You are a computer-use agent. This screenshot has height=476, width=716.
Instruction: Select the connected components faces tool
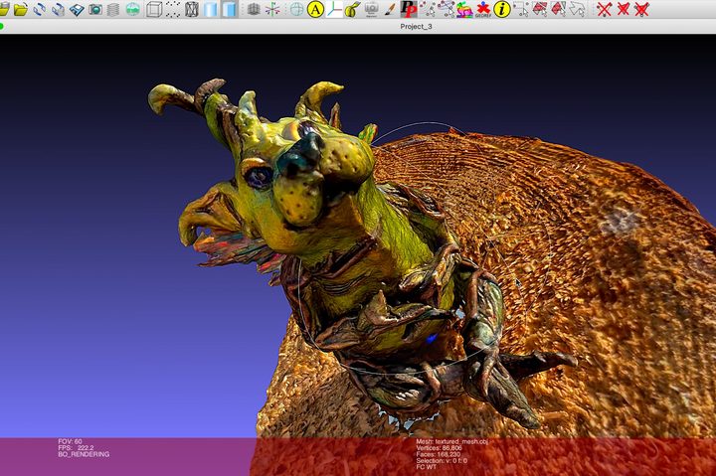(x=559, y=9)
